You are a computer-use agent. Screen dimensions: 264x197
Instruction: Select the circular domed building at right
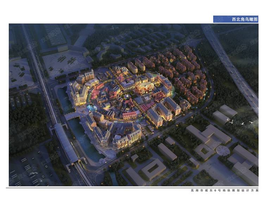222,151
